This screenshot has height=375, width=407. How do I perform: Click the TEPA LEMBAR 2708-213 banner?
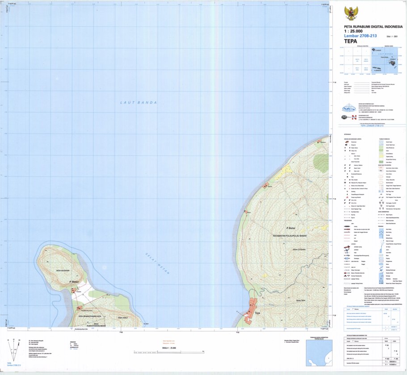371,126
